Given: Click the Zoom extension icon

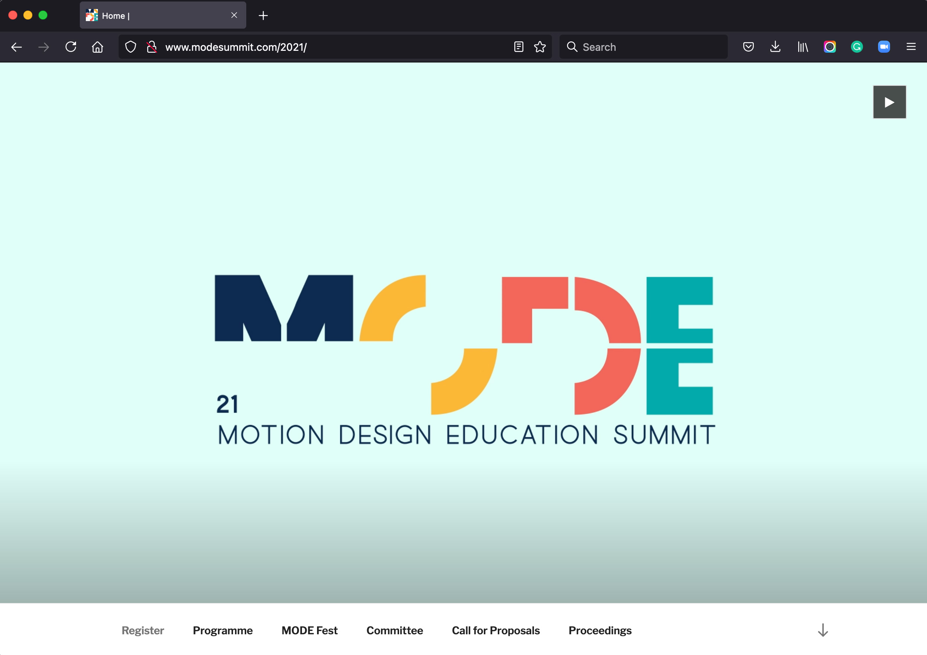Looking at the screenshot, I should click(884, 47).
